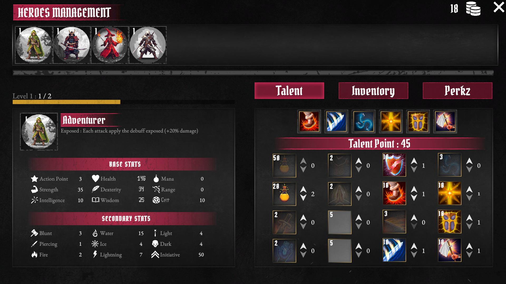Screen dimensions: 506x284
Task: Decrease the cost 20 potion talent level
Action: (x=303, y=198)
